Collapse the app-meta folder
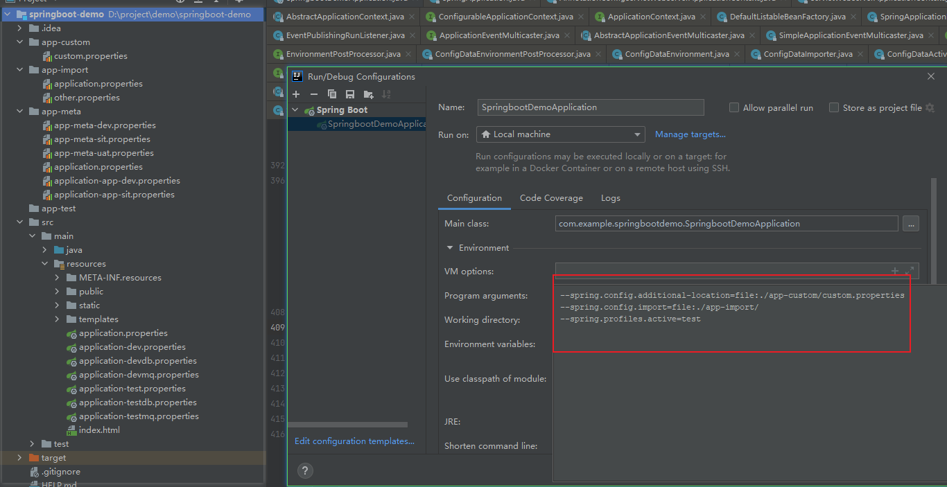The height and width of the screenshot is (487, 947). click(x=20, y=112)
